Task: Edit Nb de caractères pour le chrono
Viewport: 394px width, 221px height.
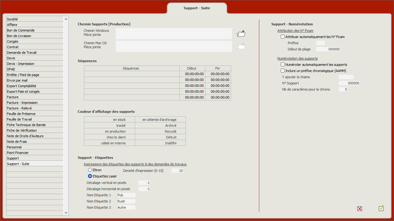Action: [343, 89]
